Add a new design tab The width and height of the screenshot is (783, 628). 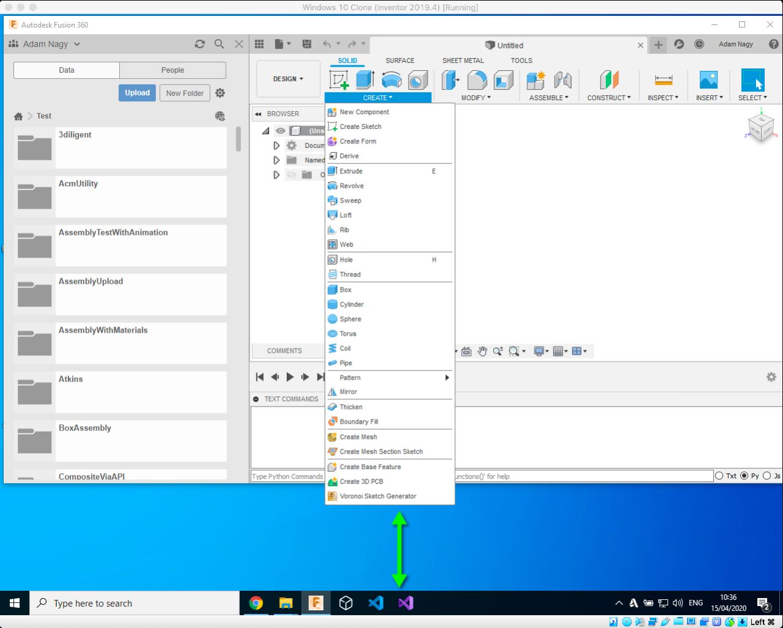click(x=658, y=45)
